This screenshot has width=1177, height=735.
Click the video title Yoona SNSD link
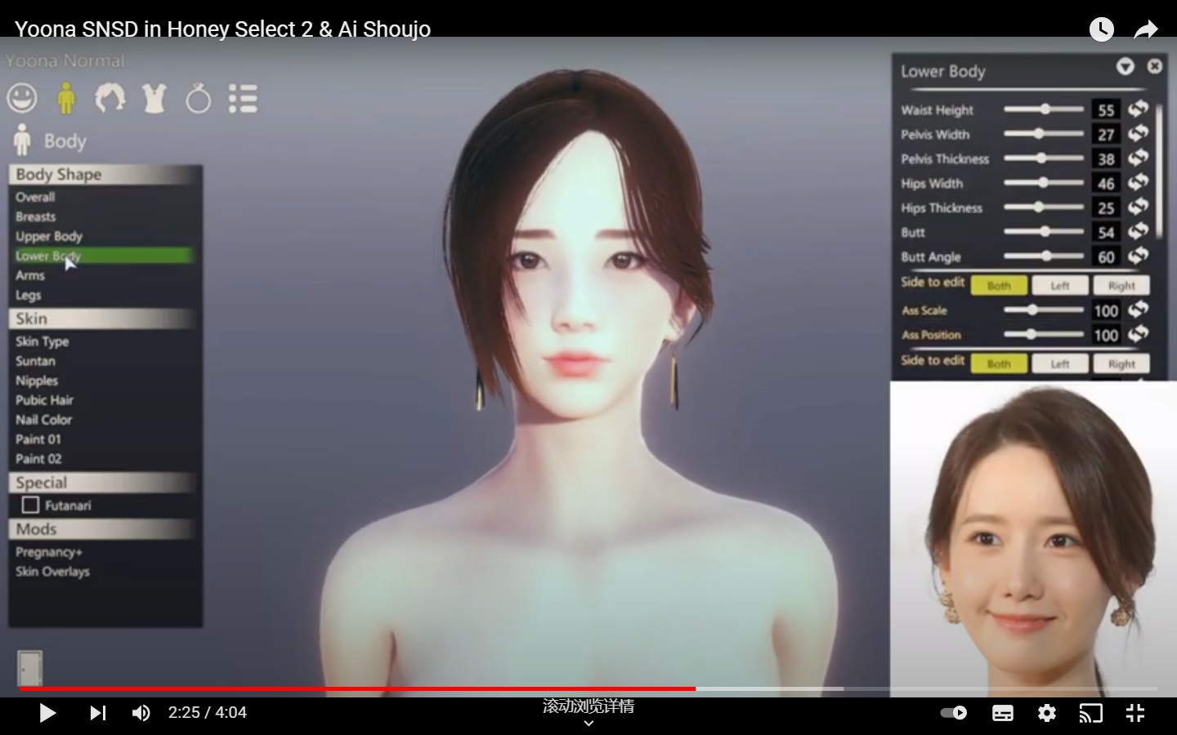pyautogui.click(x=222, y=29)
